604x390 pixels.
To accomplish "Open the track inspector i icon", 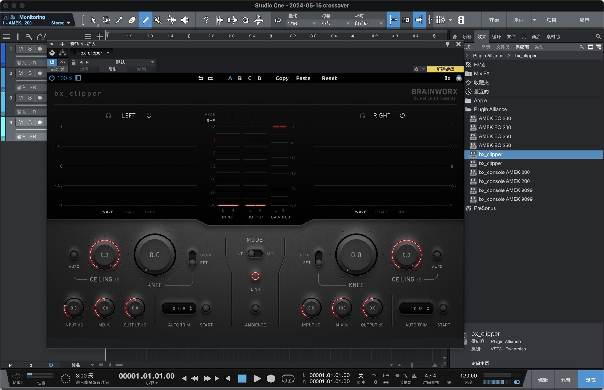I will [x=18, y=36].
